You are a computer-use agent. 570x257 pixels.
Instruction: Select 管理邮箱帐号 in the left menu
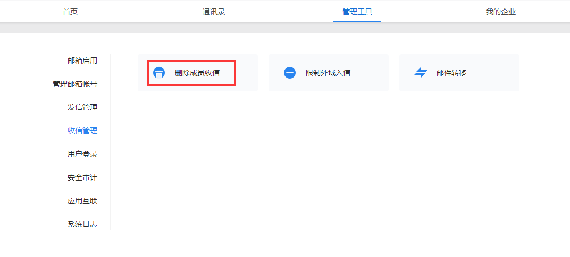[x=75, y=84]
